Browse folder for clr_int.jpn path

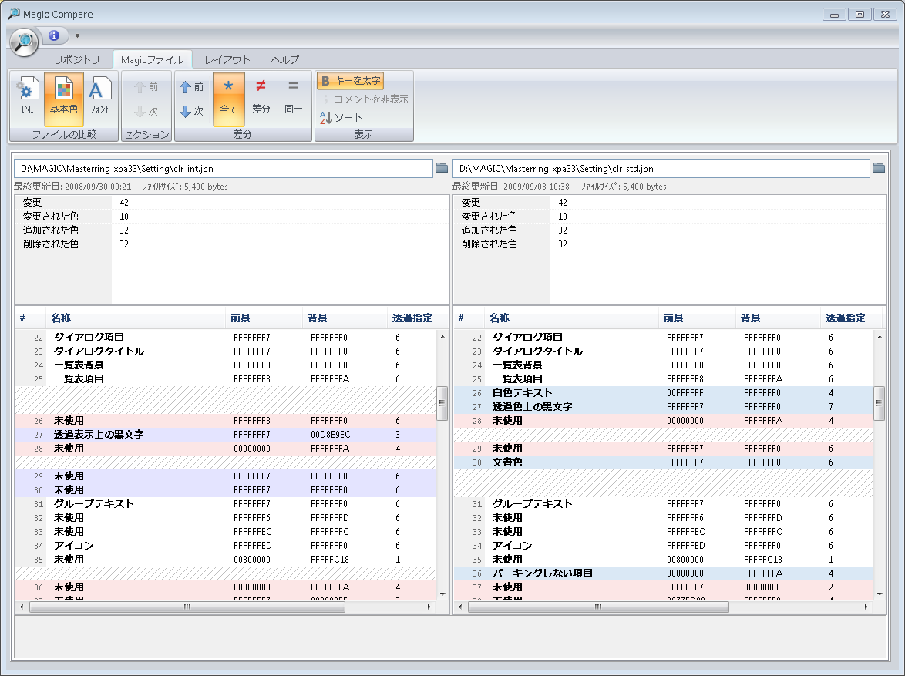pyautogui.click(x=442, y=168)
